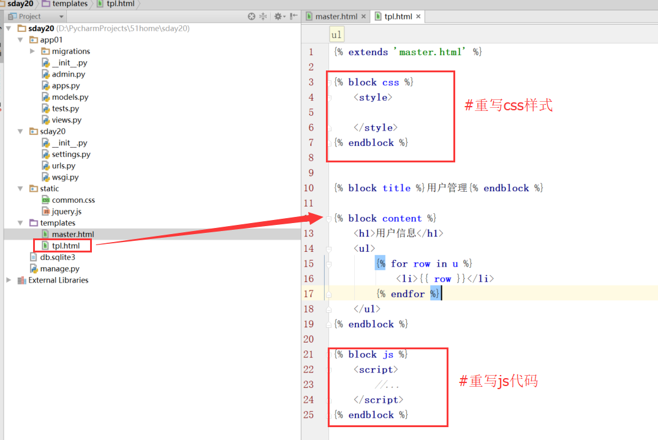
Task: Click the 'endfor' keyword on line 17
Action: 407,294
